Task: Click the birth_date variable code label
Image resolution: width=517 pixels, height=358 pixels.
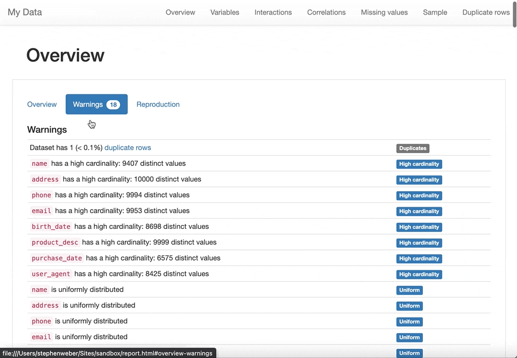Action: (51, 227)
